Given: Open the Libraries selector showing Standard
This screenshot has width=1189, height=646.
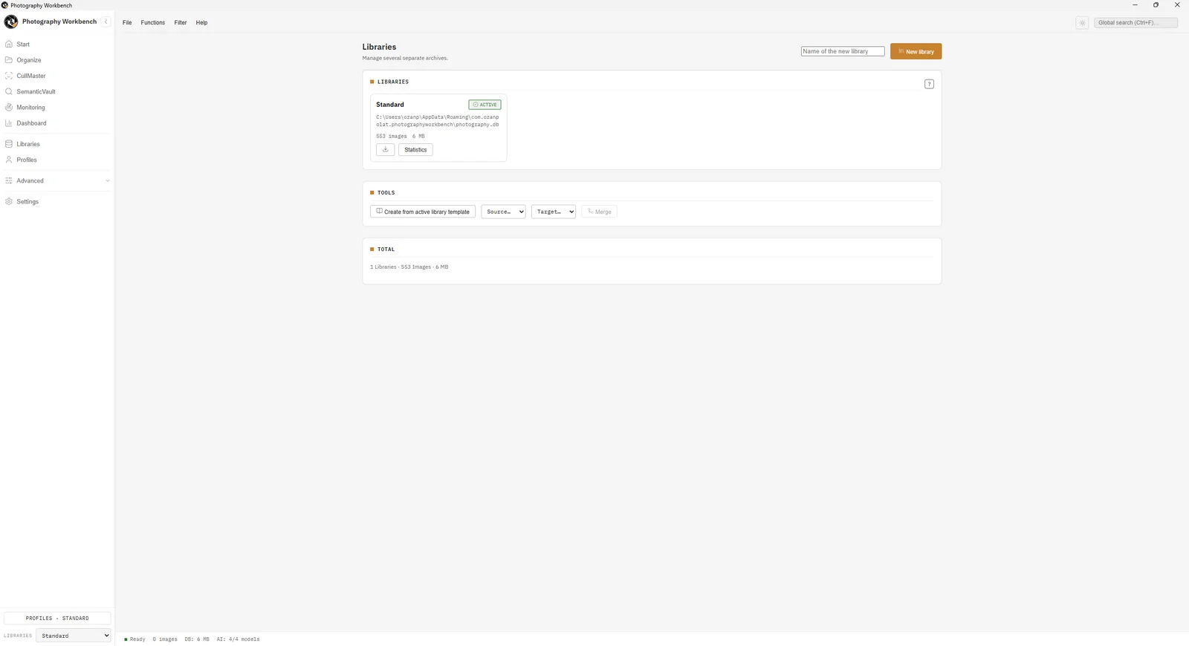Looking at the screenshot, I should coord(74,636).
